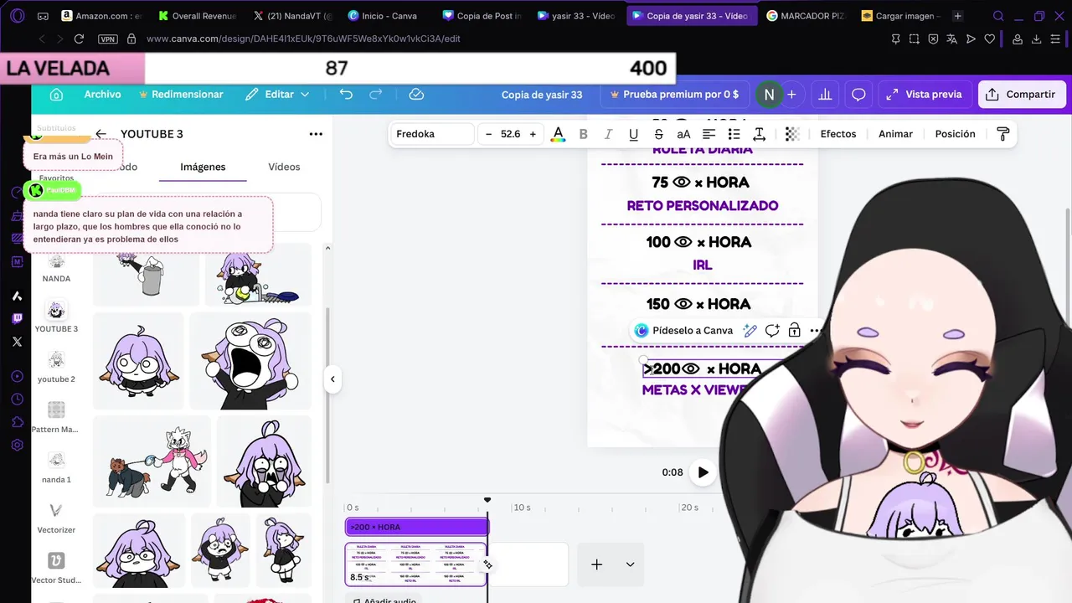The image size is (1072, 603).
Task: Open the Fredoka font dropdown
Action: (431, 134)
